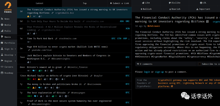Open the Media section in sidebar
The width and height of the screenshot is (220, 106).
(x=7, y=25)
